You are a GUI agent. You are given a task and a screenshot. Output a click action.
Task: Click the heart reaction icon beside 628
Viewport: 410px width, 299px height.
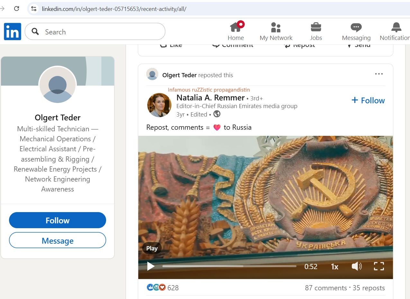(162, 287)
